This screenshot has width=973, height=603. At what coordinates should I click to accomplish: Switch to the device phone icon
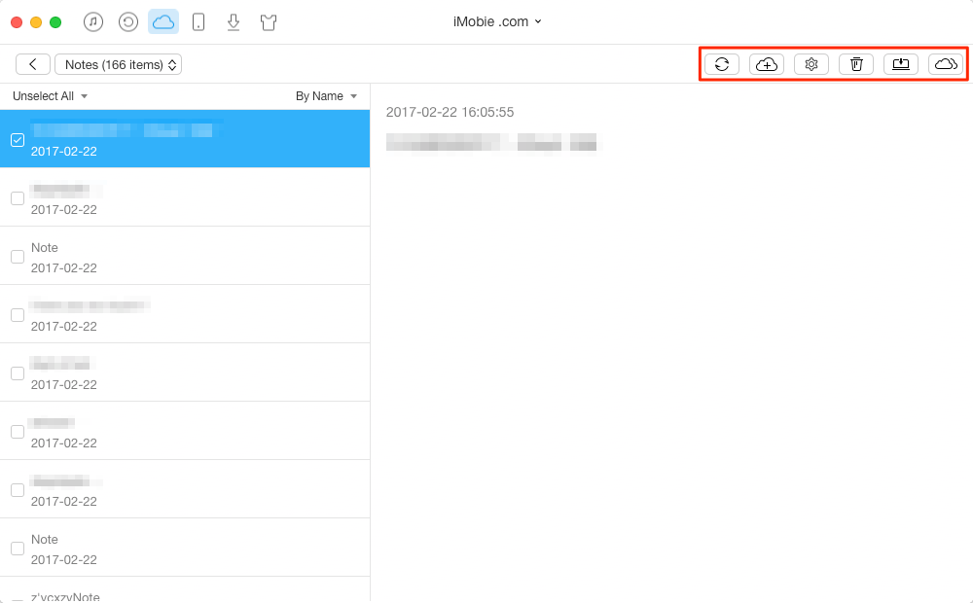click(x=198, y=22)
